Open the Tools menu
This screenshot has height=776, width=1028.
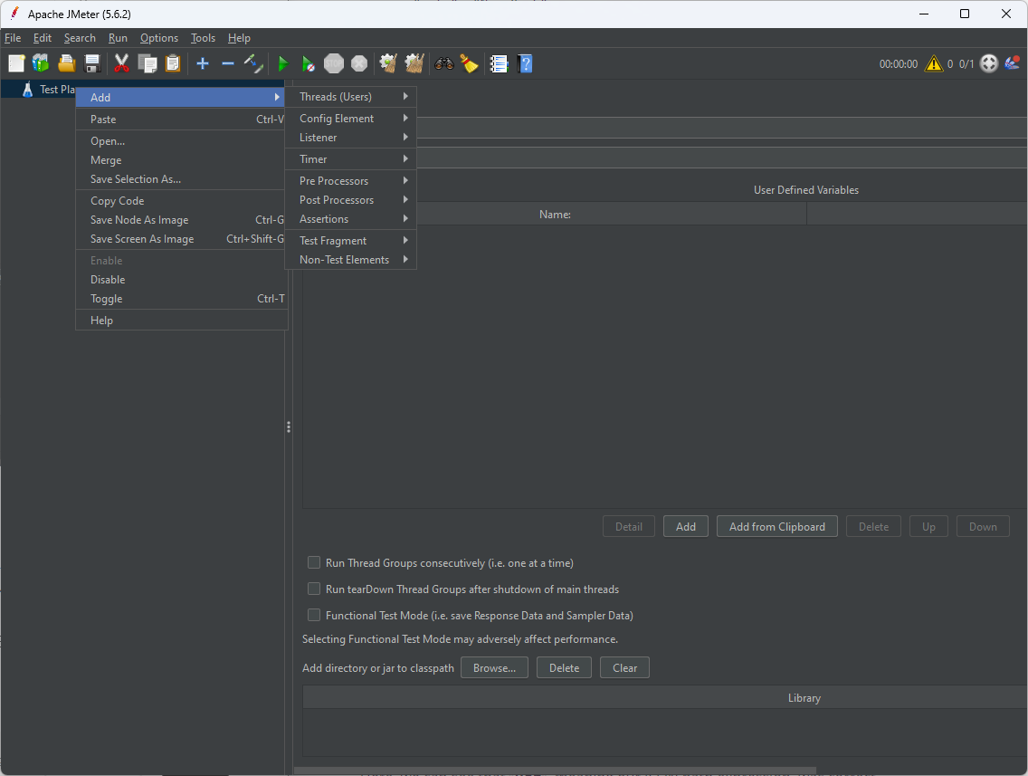coord(204,38)
